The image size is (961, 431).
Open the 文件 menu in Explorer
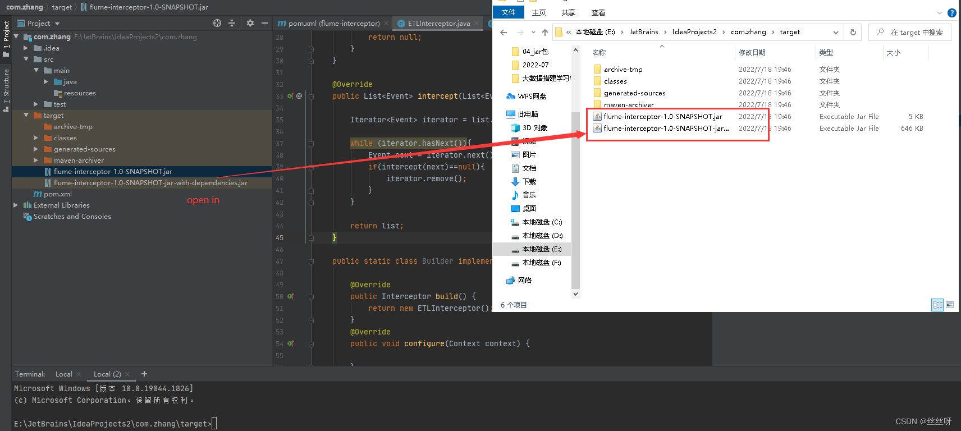click(x=509, y=12)
